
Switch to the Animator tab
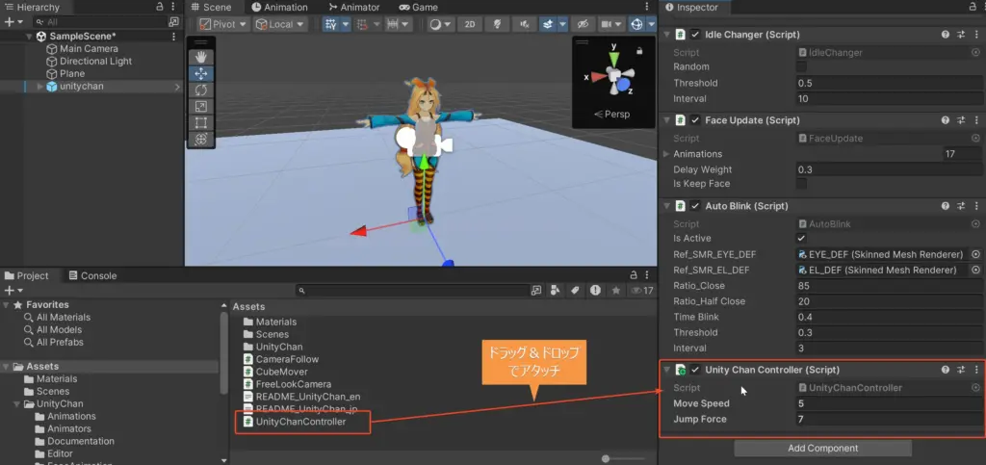click(354, 8)
